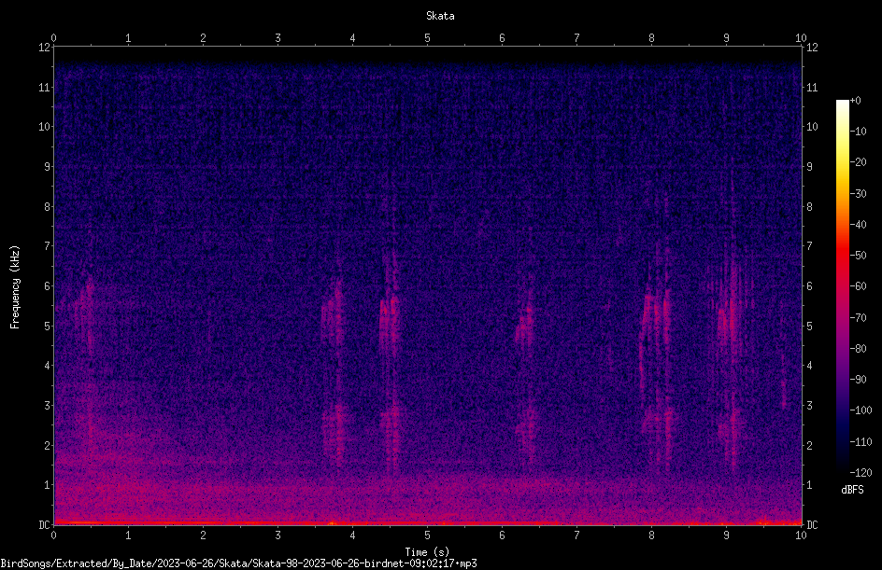Select the '-80' color scale label
Viewport: 882px width, 570px height.
coord(858,349)
